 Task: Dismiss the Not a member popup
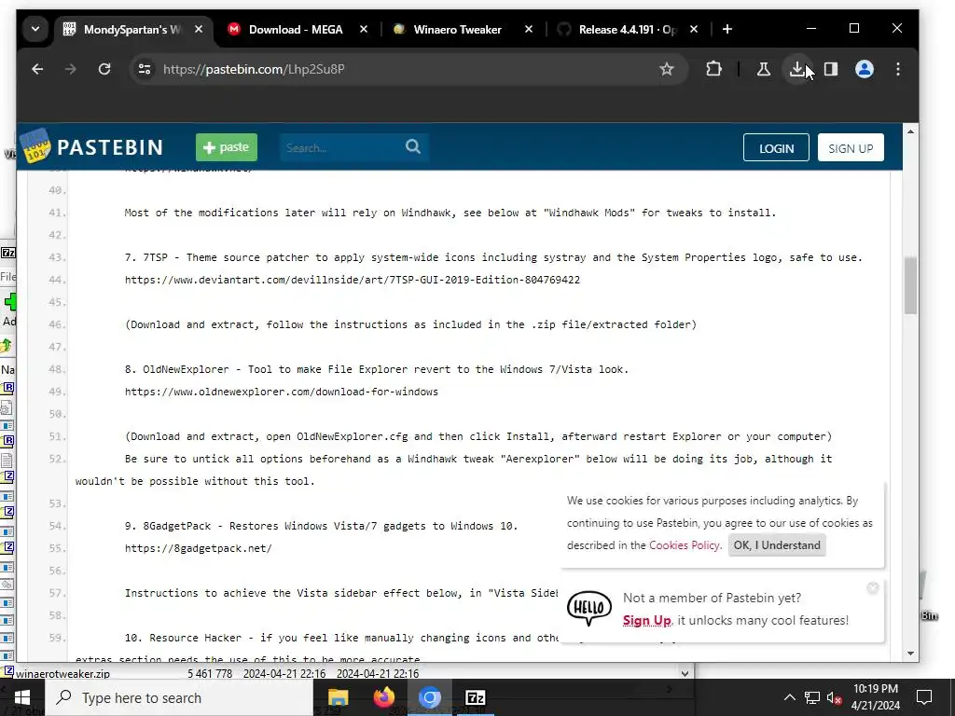click(x=873, y=587)
